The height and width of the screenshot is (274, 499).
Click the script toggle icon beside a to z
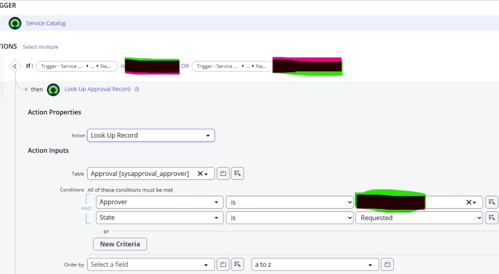coord(387,265)
